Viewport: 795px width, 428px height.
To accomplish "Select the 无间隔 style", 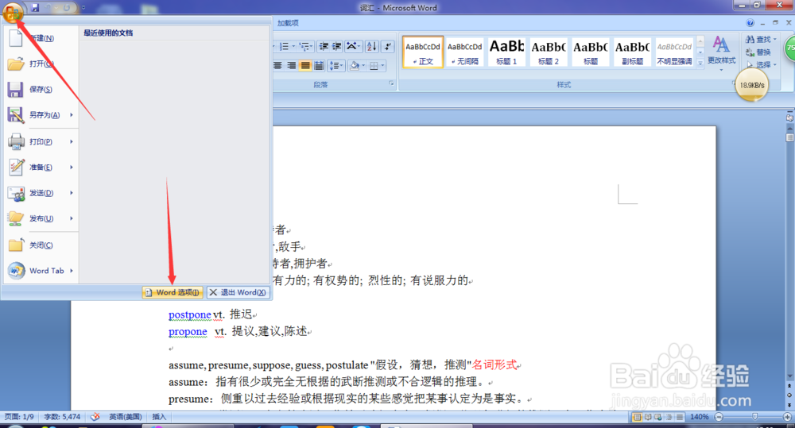I will 464,52.
